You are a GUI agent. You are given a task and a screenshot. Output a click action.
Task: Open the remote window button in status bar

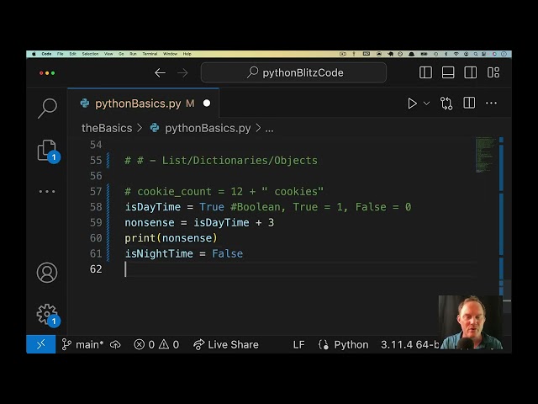coord(41,344)
